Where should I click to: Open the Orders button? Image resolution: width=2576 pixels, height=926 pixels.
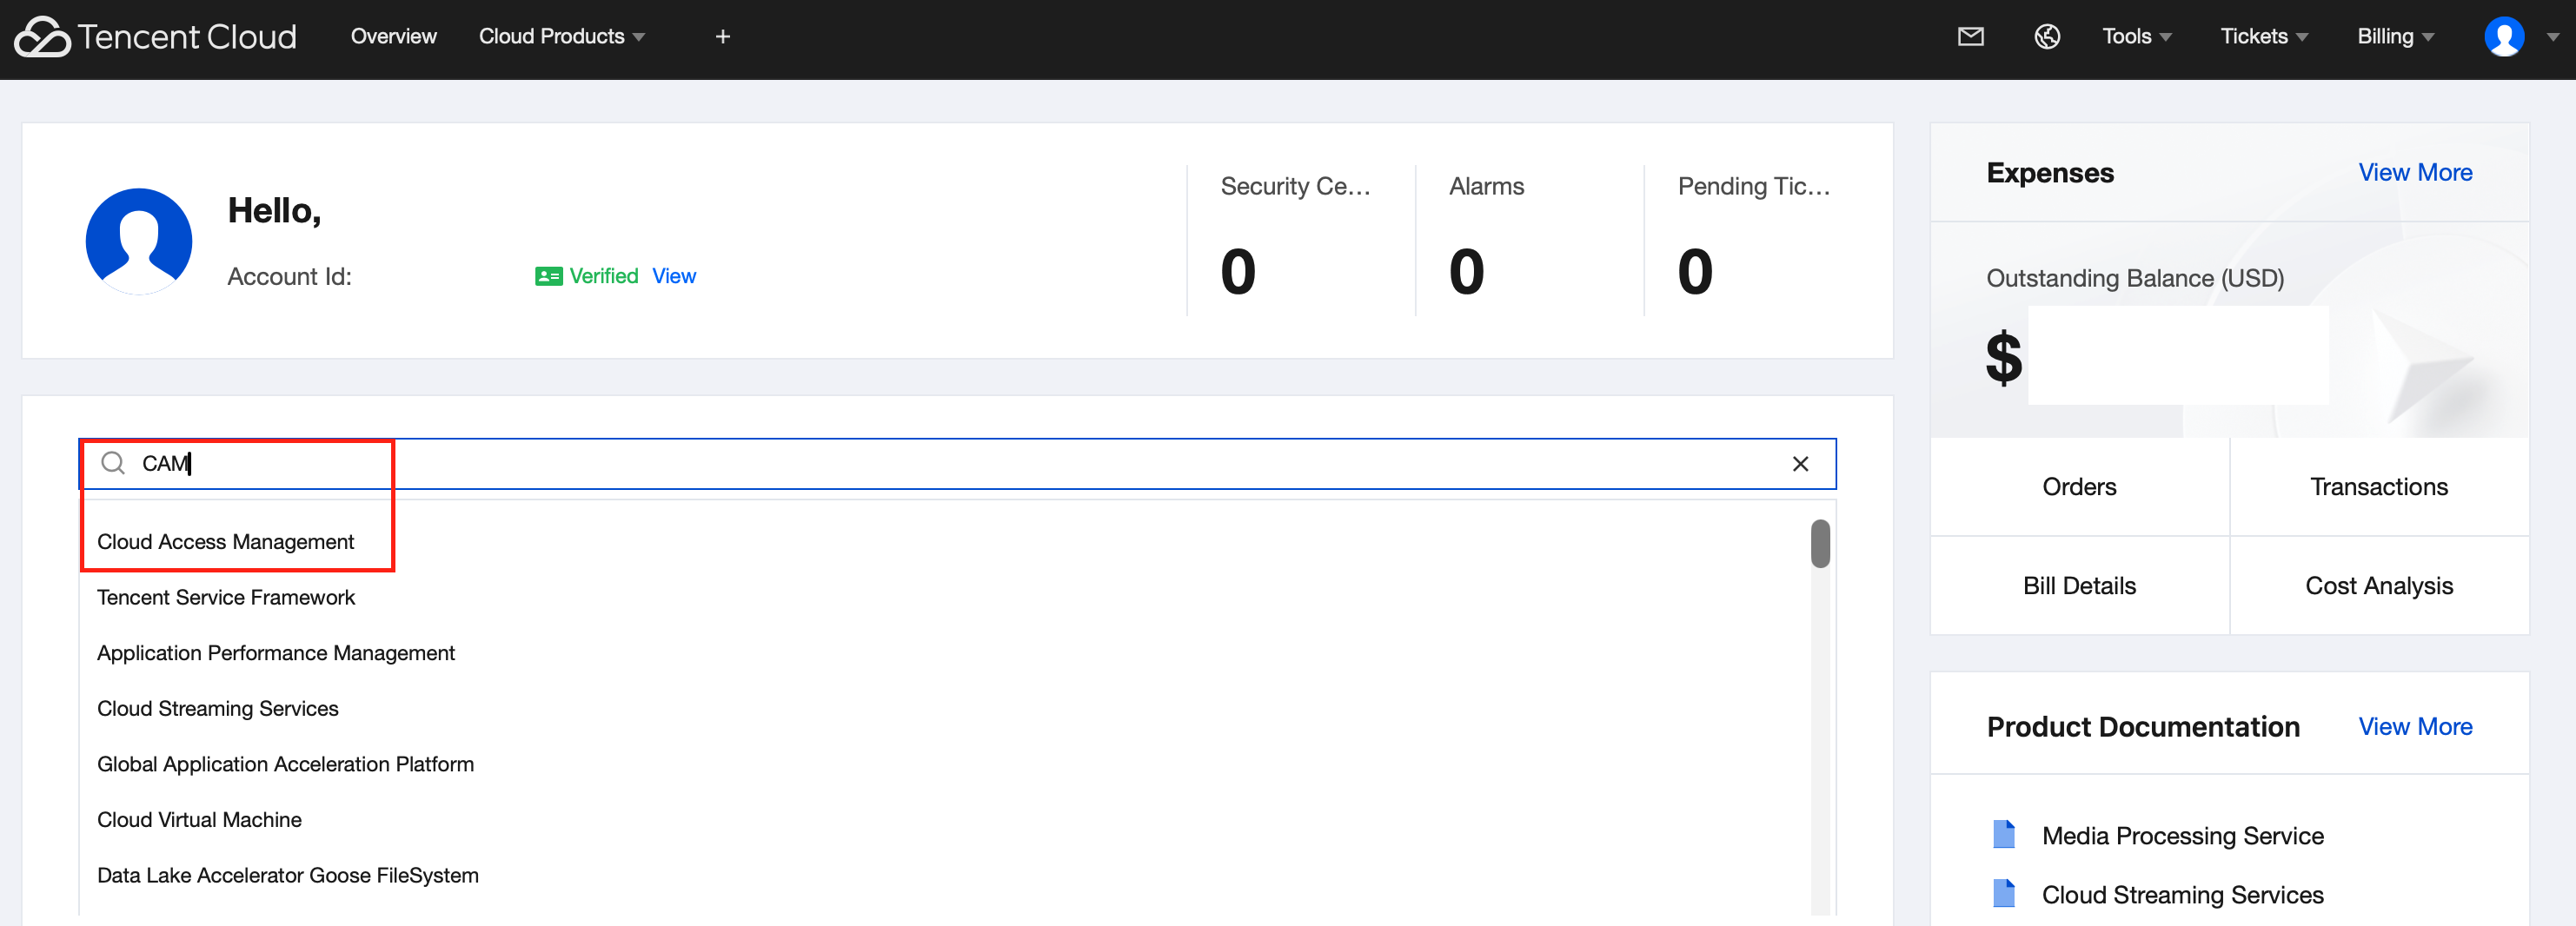2079,487
